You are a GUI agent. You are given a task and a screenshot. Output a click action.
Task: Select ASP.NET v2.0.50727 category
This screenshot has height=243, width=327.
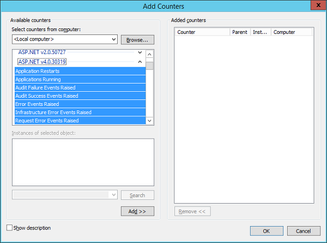42,52
